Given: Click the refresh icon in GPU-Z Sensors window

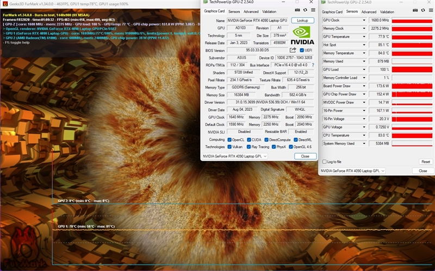Looking at the screenshot, I should tap(423, 10).
